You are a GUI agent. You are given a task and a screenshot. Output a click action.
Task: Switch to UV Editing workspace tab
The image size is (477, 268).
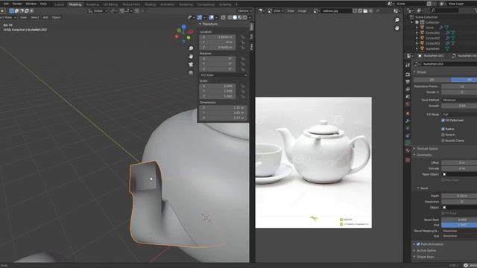[x=110, y=4]
